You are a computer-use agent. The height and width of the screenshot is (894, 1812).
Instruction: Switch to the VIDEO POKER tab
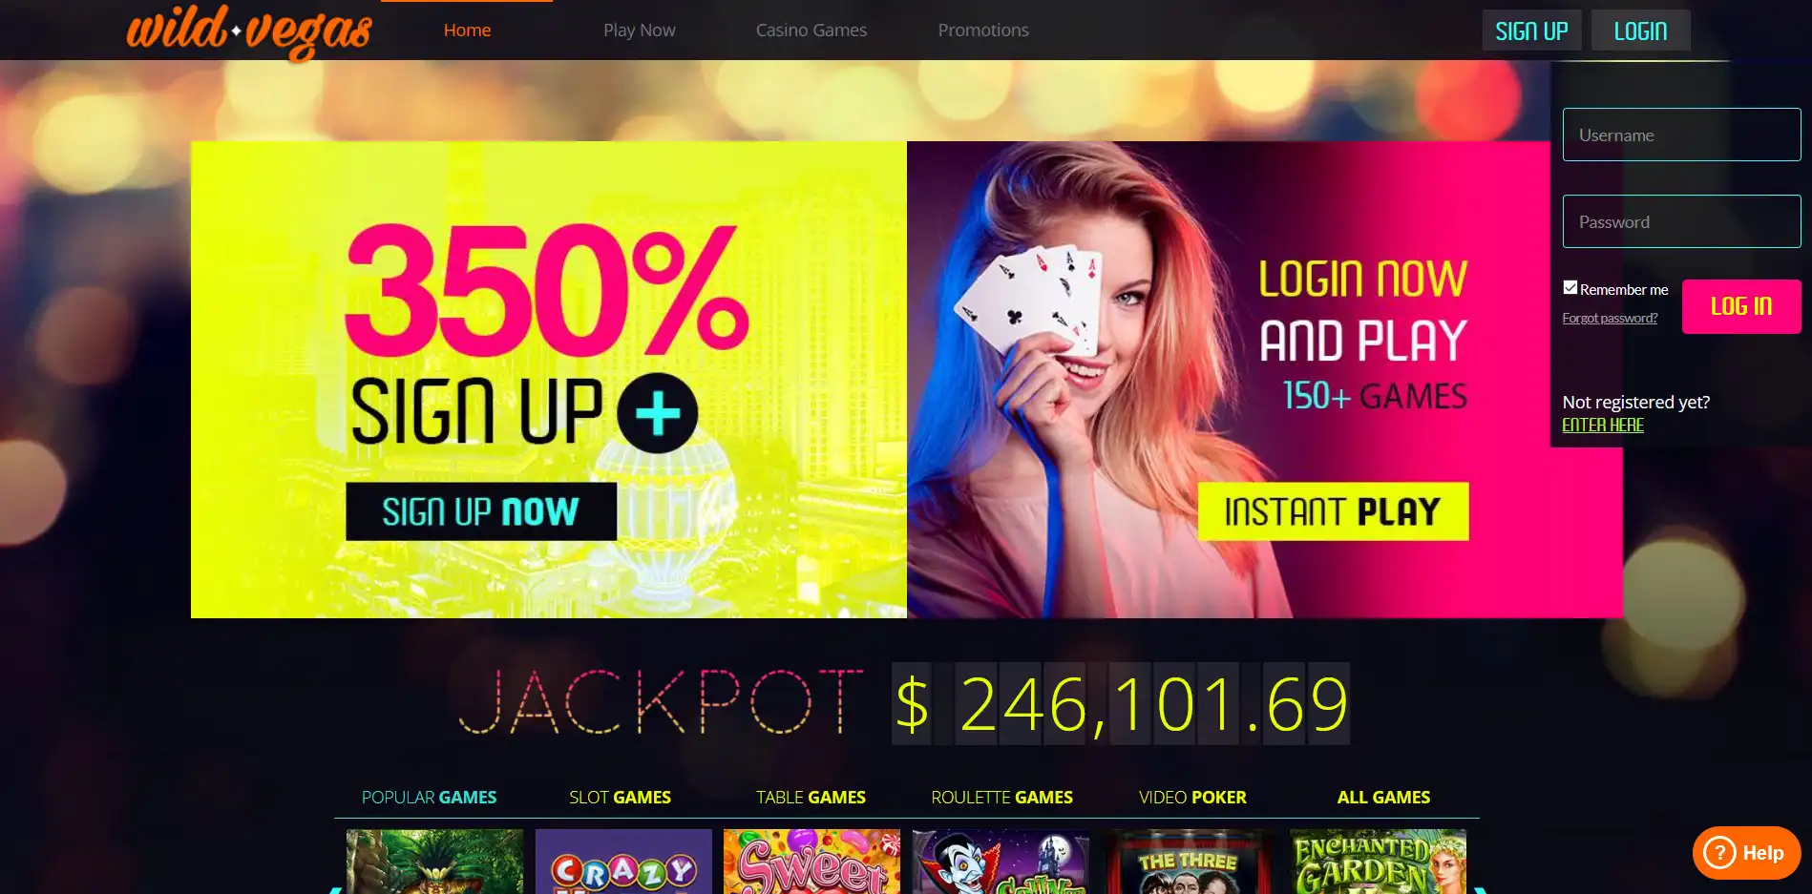coord(1192,797)
